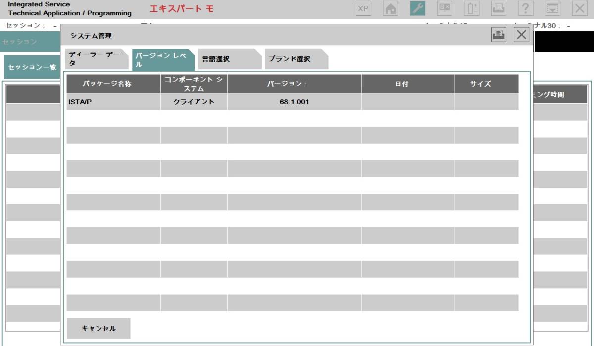
Task: Select the バージョン レベル tab
Action: coord(163,59)
